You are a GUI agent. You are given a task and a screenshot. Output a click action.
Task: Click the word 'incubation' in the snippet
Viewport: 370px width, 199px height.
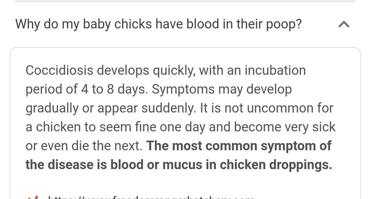tap(275, 71)
